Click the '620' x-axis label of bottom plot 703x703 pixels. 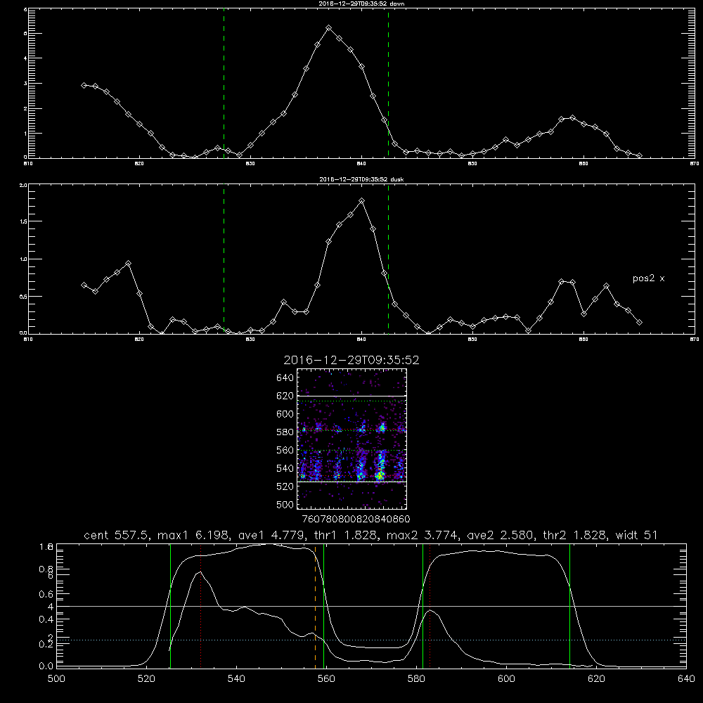pyautogui.click(x=596, y=679)
